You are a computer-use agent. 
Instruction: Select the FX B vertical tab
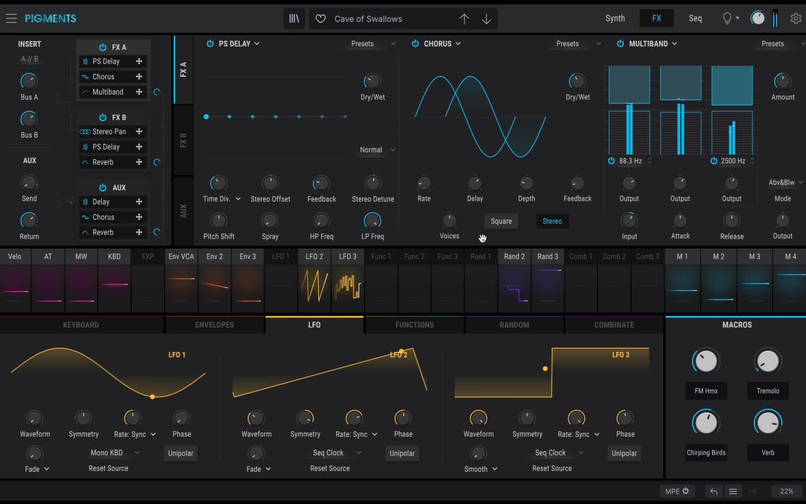pyautogui.click(x=183, y=140)
